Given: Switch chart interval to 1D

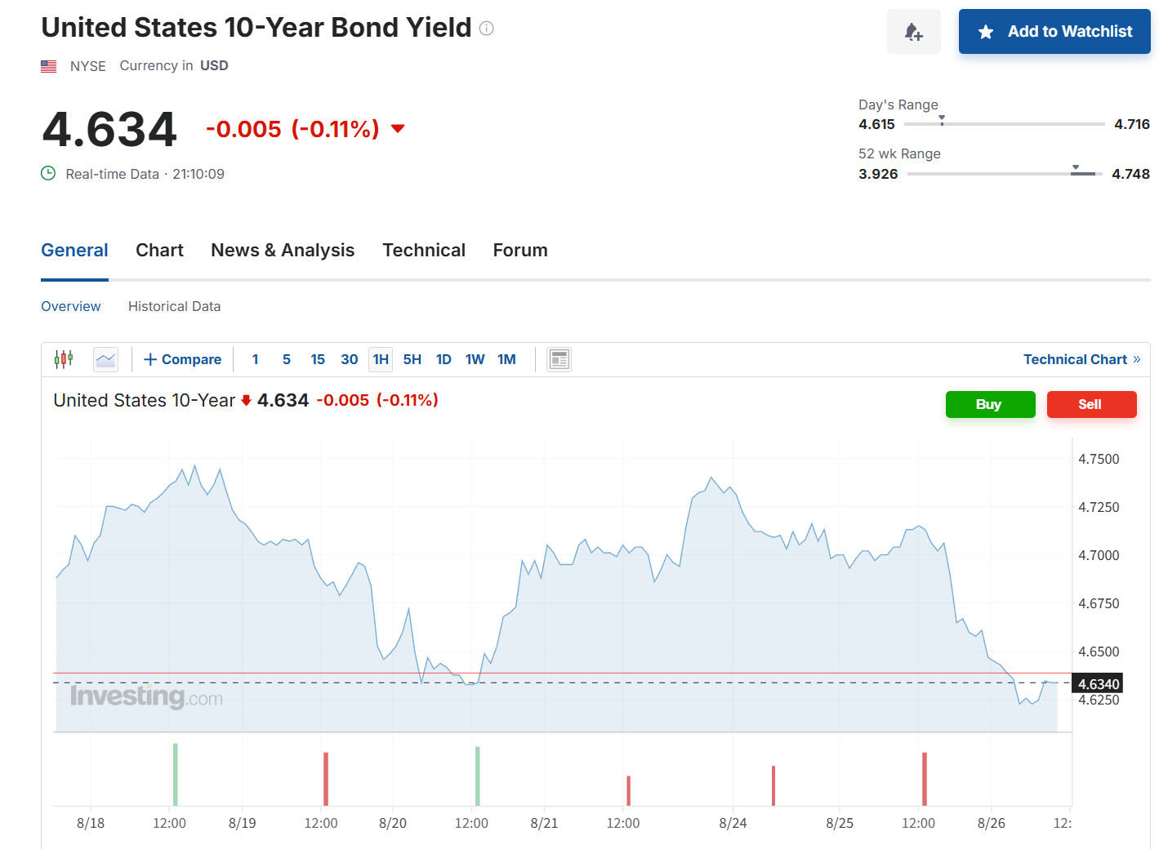Looking at the screenshot, I should pos(444,359).
